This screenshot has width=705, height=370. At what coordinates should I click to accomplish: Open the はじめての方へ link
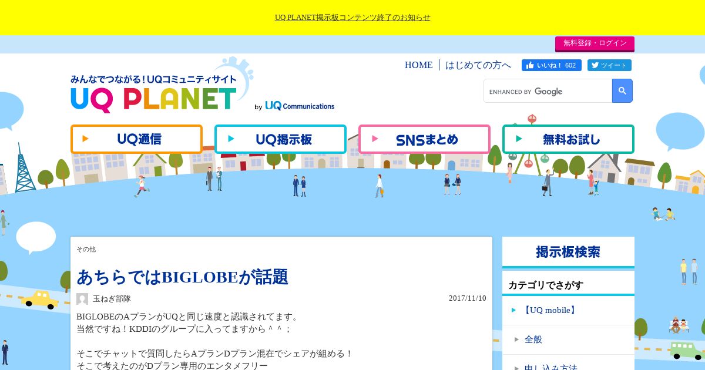tap(478, 65)
